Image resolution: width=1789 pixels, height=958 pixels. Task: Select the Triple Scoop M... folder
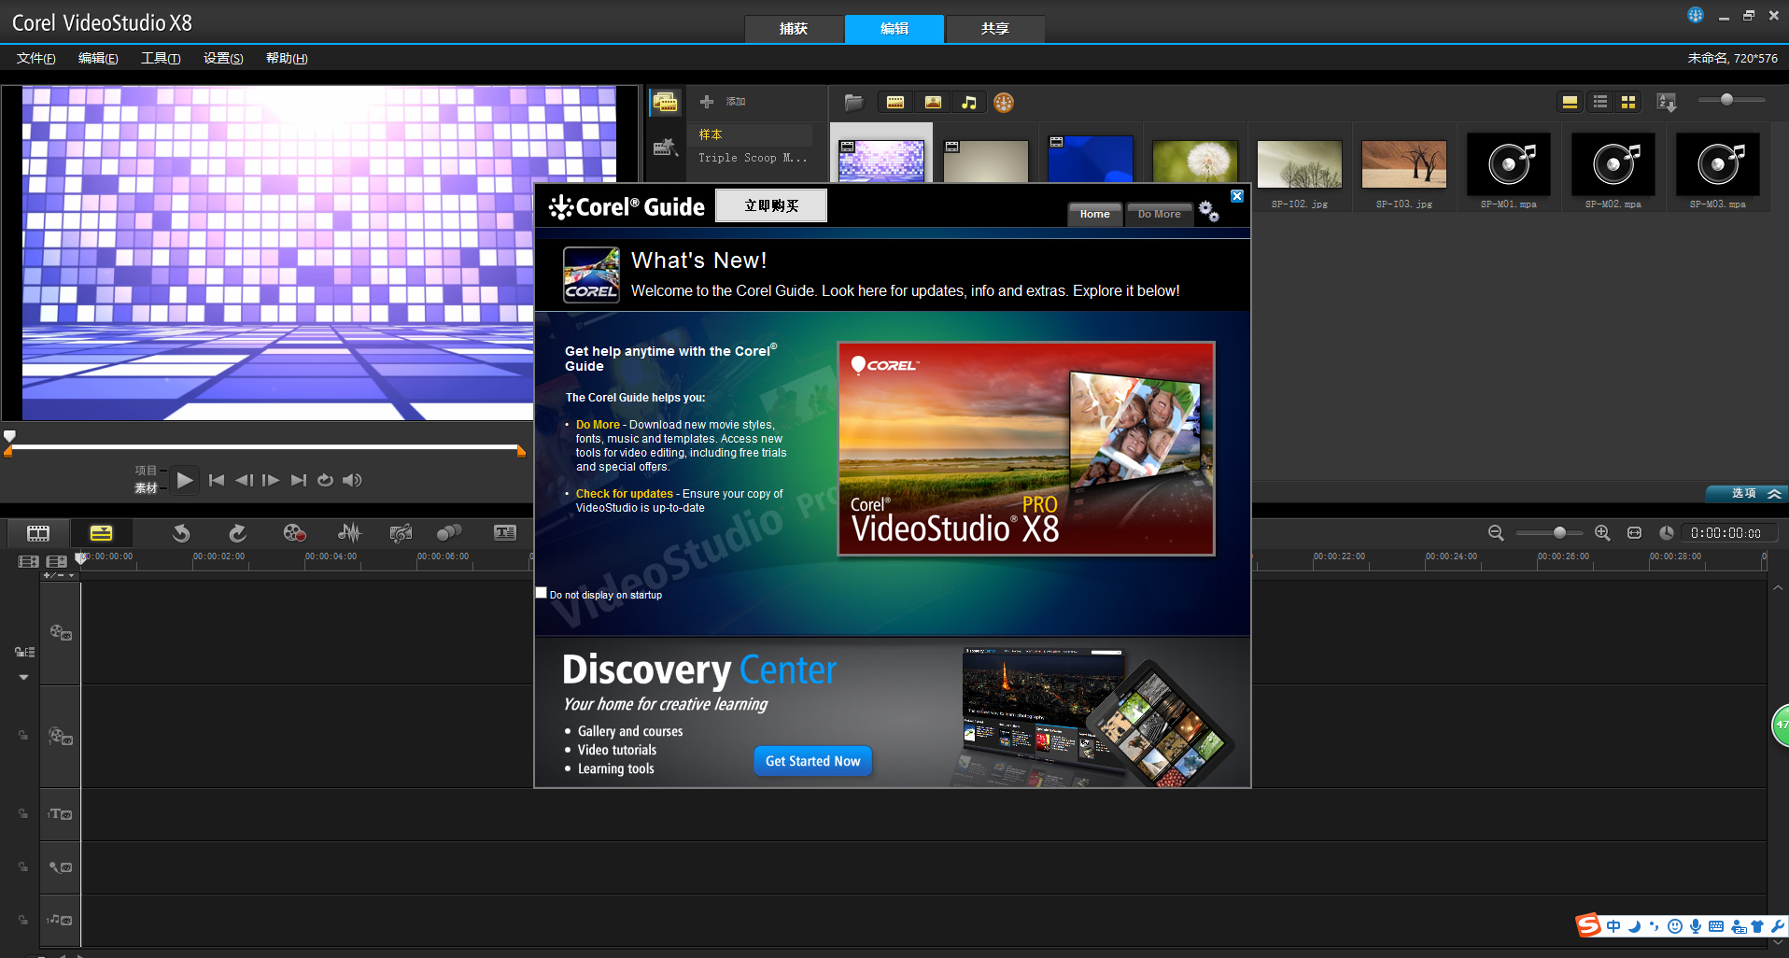[x=753, y=158]
